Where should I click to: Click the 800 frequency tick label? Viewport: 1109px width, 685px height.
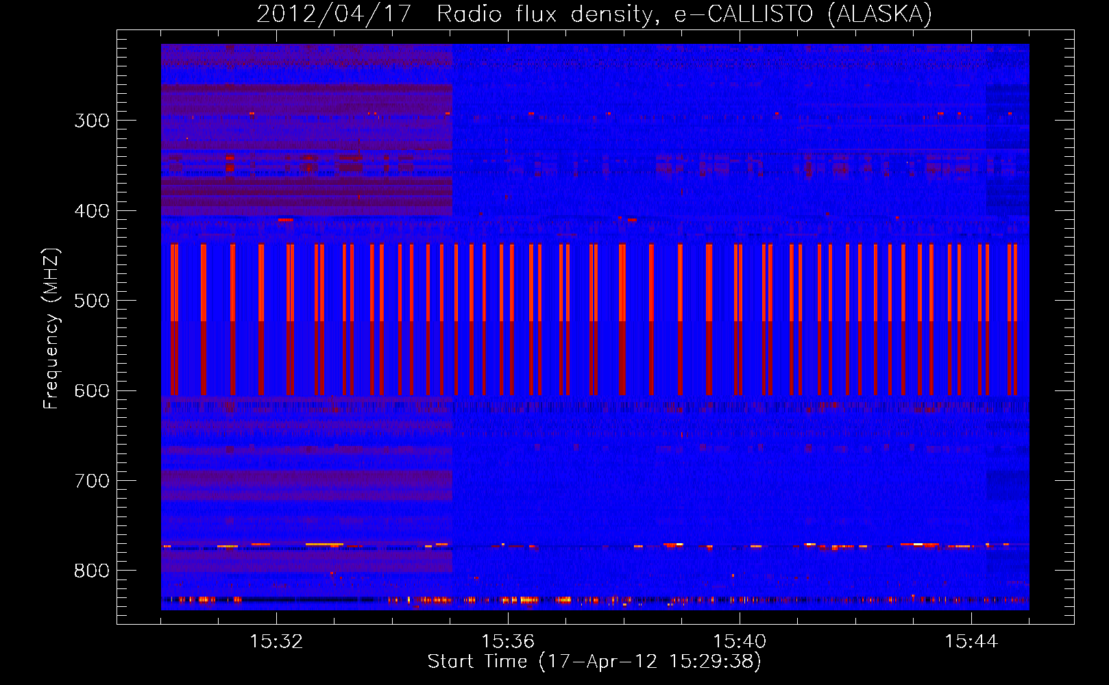(x=92, y=571)
